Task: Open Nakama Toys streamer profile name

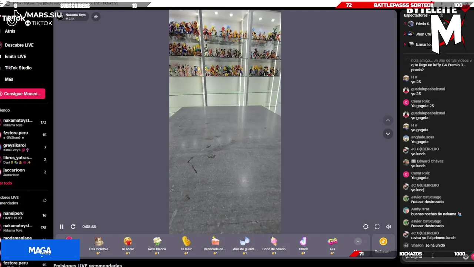Action: click(x=76, y=15)
